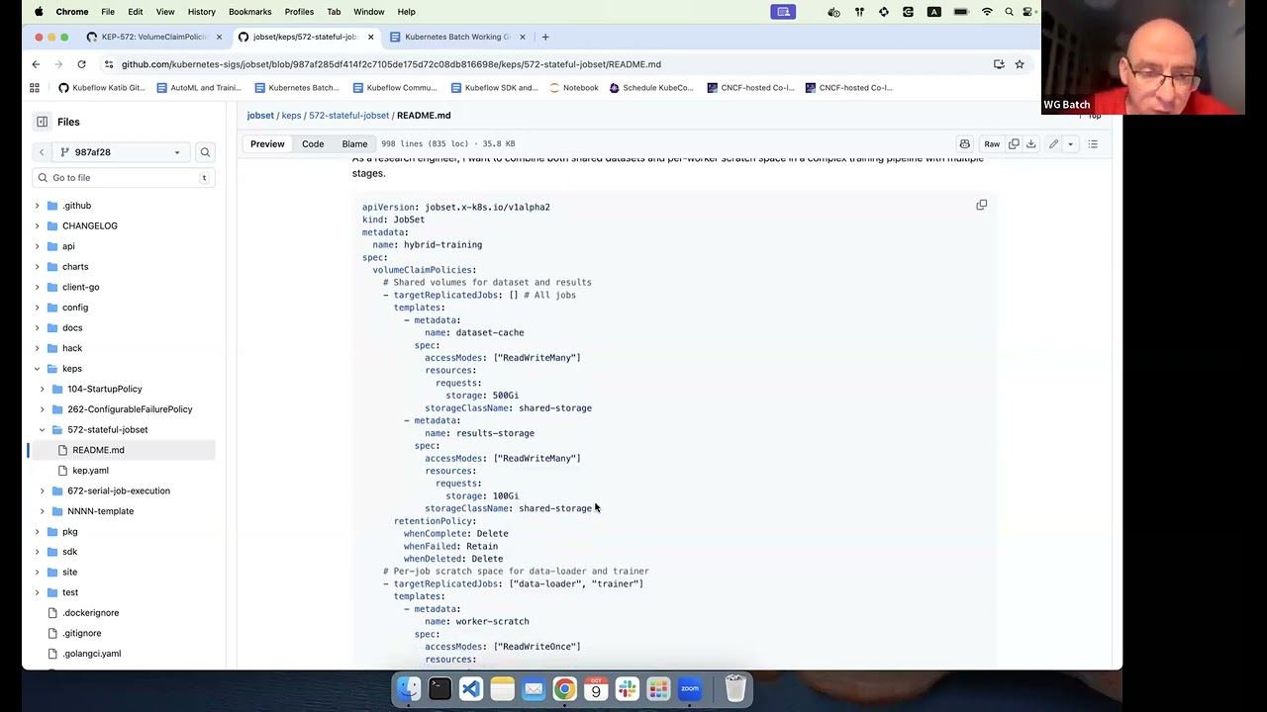Open Finder in the Dock
The width and height of the screenshot is (1267, 712).
click(408, 688)
